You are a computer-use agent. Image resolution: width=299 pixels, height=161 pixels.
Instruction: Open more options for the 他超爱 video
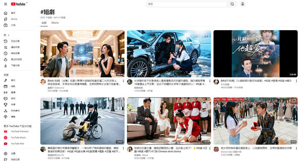296,81
